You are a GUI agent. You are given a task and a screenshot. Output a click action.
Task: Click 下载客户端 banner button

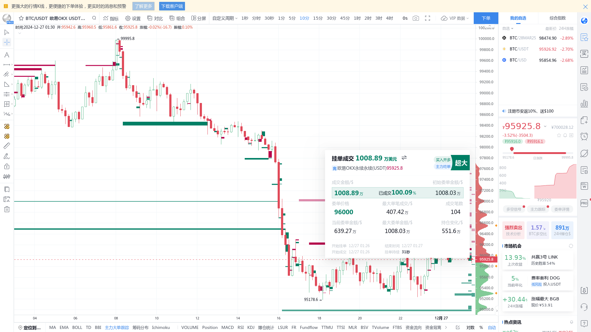point(172,6)
